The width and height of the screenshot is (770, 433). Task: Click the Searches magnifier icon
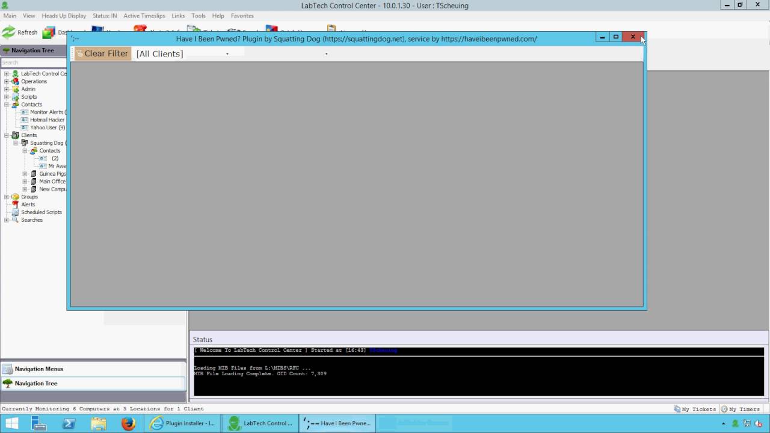(x=15, y=220)
